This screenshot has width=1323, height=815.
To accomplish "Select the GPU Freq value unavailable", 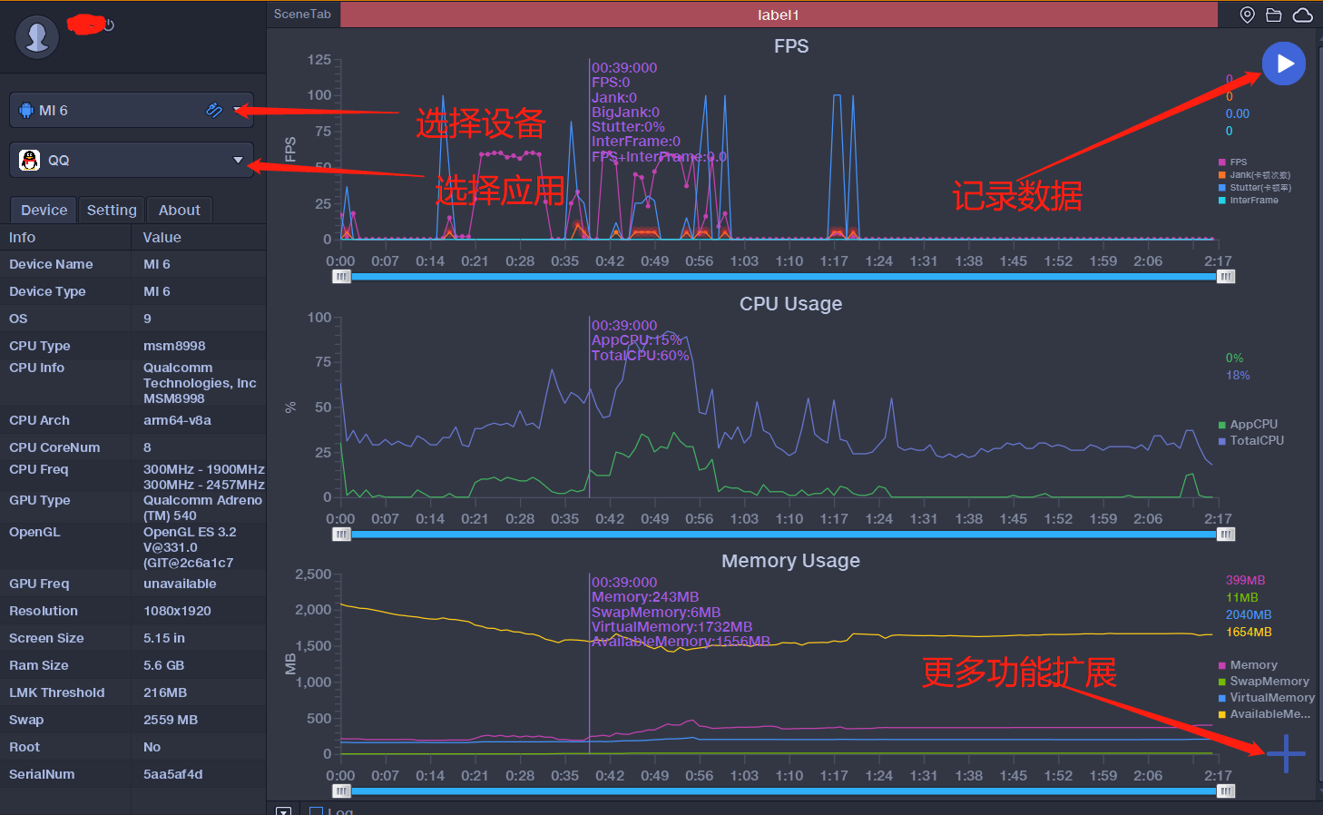I will 180,584.
